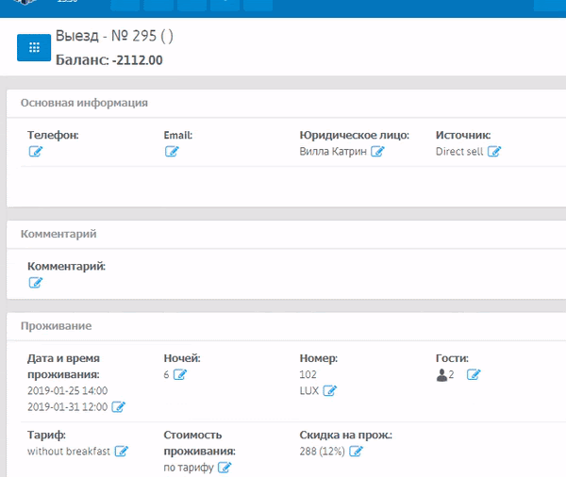This screenshot has height=477, width=566.
Task: Click the Выезд - № 295 title
Action: pyautogui.click(x=114, y=37)
